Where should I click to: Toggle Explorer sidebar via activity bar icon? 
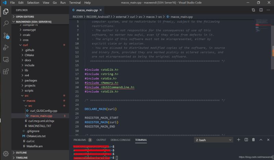(x=6, y=12)
